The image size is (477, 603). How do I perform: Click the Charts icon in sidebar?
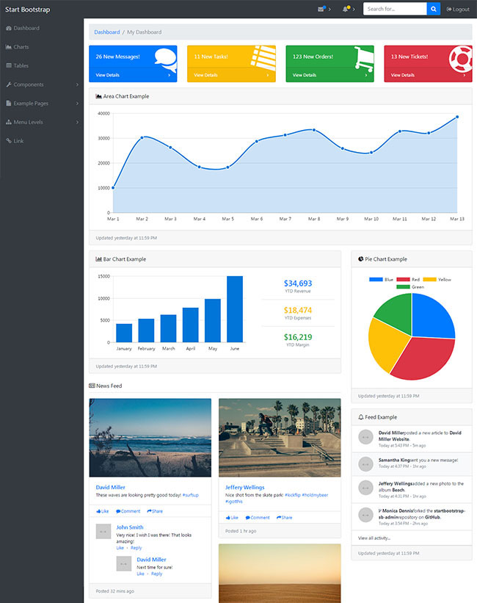[x=9, y=47]
